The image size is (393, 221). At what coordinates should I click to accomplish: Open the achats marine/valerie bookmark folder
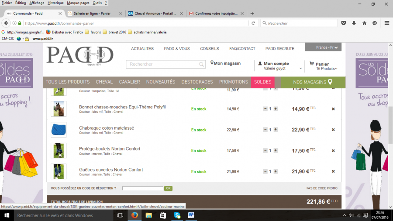tap(147, 32)
